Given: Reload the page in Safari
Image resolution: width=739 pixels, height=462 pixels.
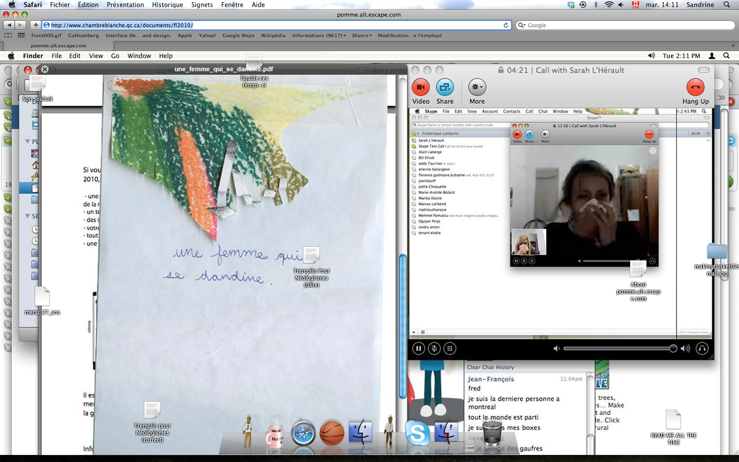Looking at the screenshot, I should click(506, 25).
